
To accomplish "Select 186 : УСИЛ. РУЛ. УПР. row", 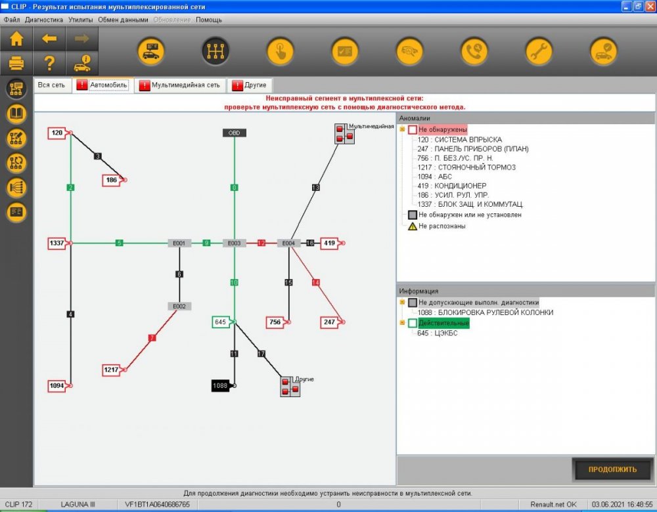I will [453, 195].
